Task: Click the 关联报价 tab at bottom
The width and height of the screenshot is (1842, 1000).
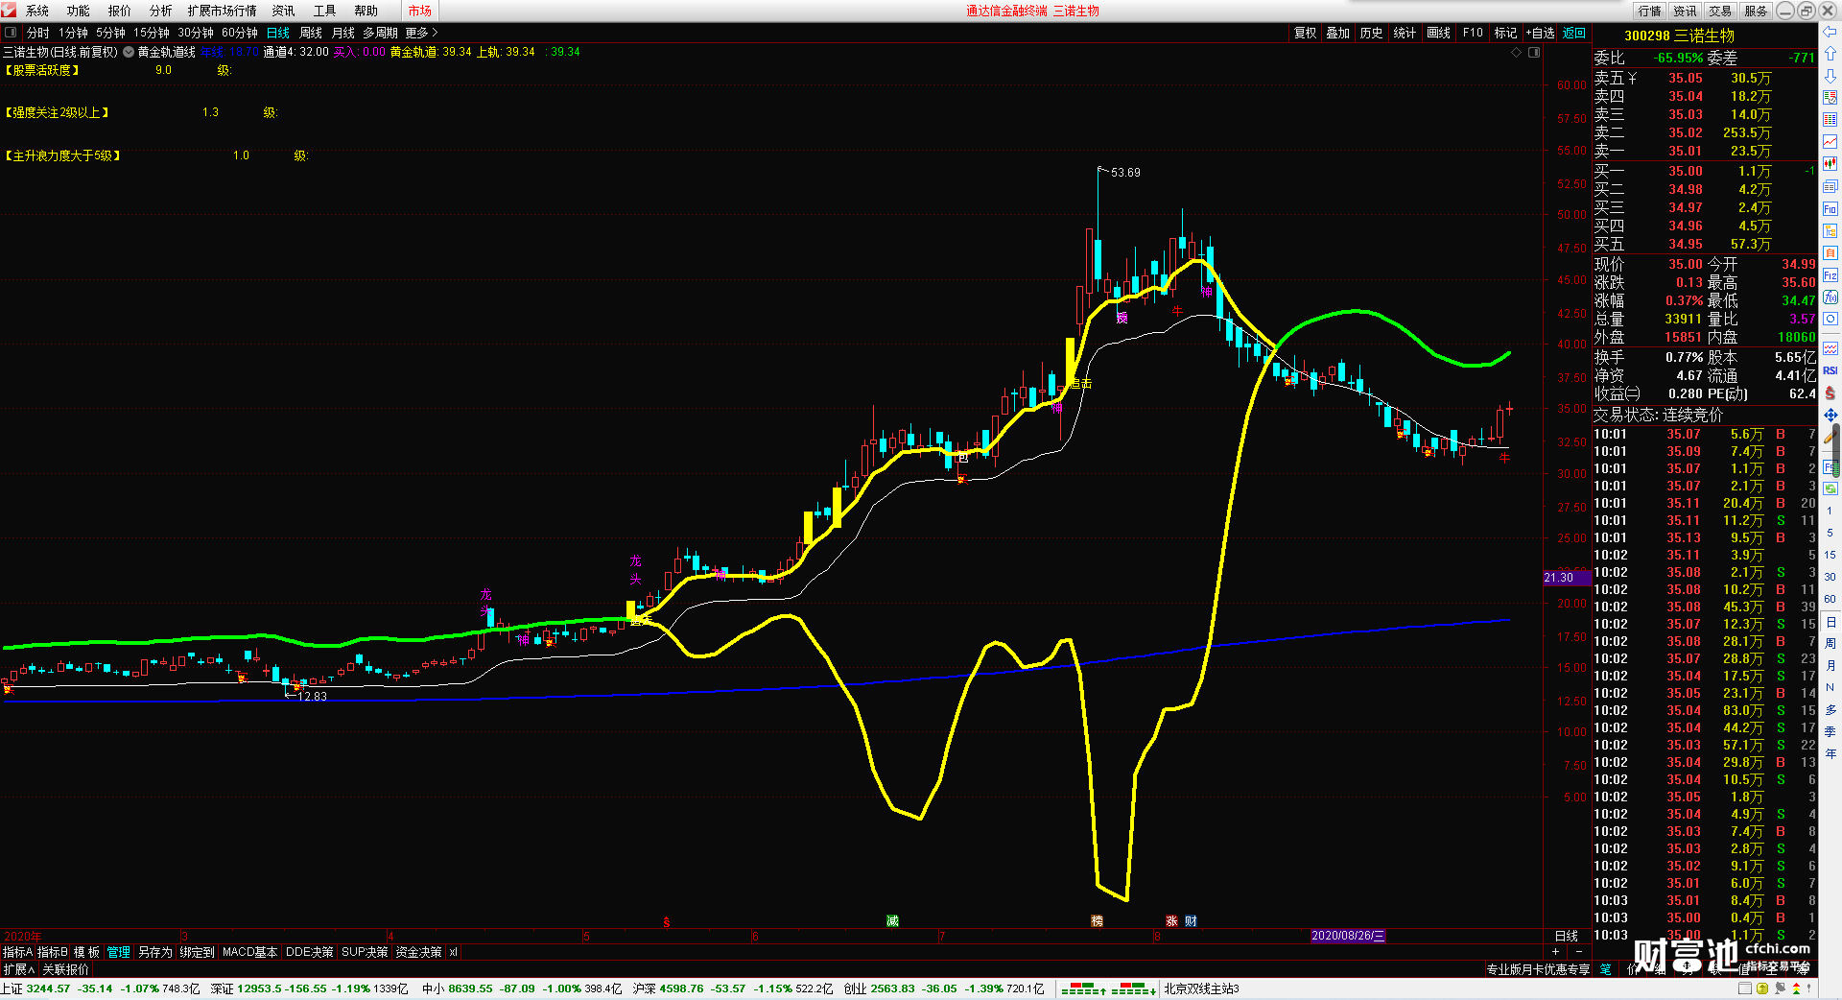Action: pyautogui.click(x=65, y=969)
